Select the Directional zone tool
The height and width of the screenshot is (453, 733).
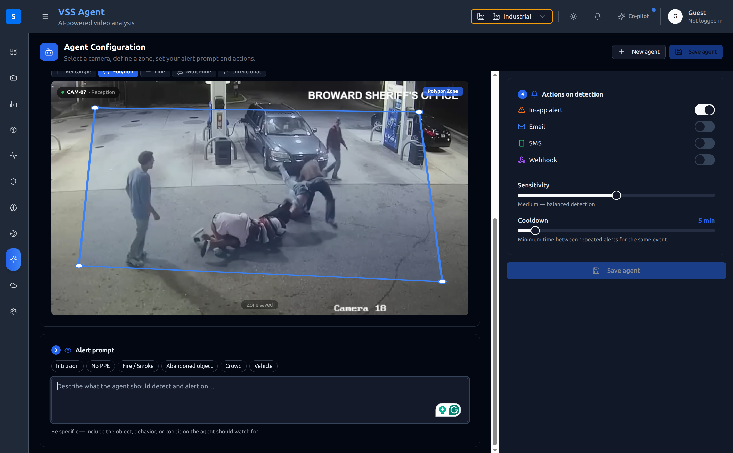(242, 73)
